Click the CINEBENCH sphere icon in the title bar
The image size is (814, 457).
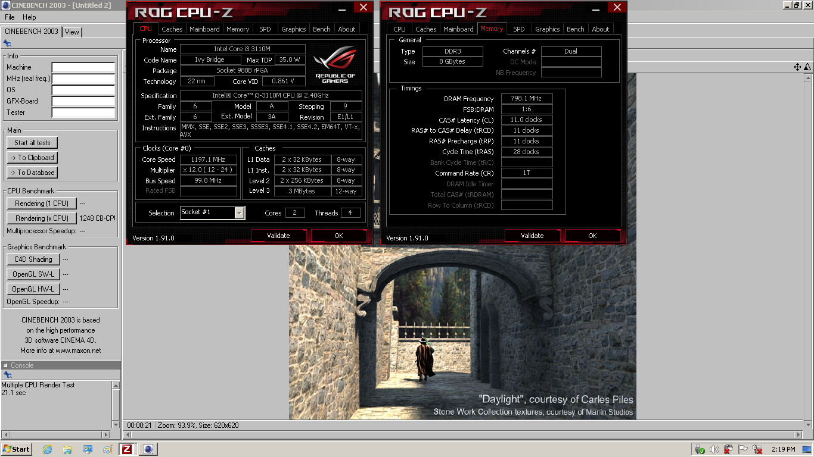[x=7, y=5]
